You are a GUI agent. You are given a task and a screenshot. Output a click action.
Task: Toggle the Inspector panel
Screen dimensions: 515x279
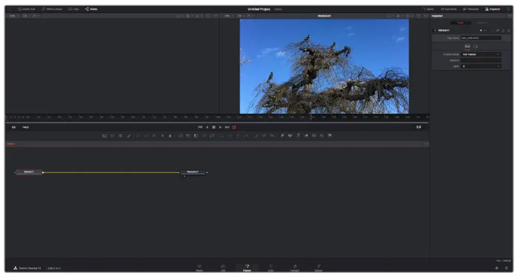click(492, 9)
